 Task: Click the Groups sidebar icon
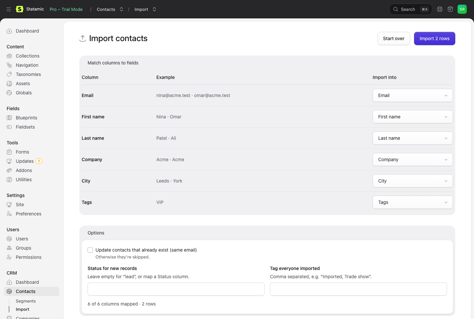pos(9,248)
